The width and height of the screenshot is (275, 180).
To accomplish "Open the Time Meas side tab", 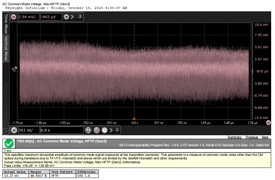I will point(6,24).
